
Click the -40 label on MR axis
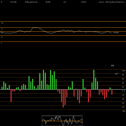[x=123, y=99]
